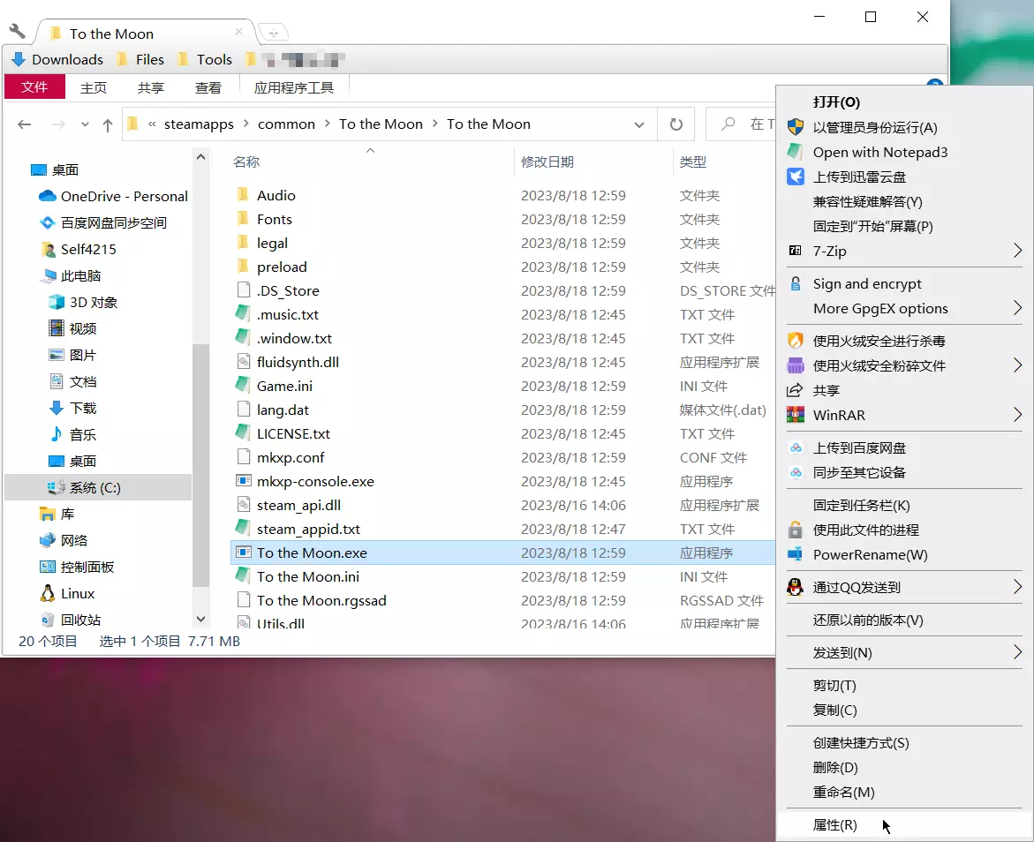Image resolution: width=1034 pixels, height=842 pixels.
Task: Click the Huorong antivirus shield icon
Action: [x=796, y=340]
